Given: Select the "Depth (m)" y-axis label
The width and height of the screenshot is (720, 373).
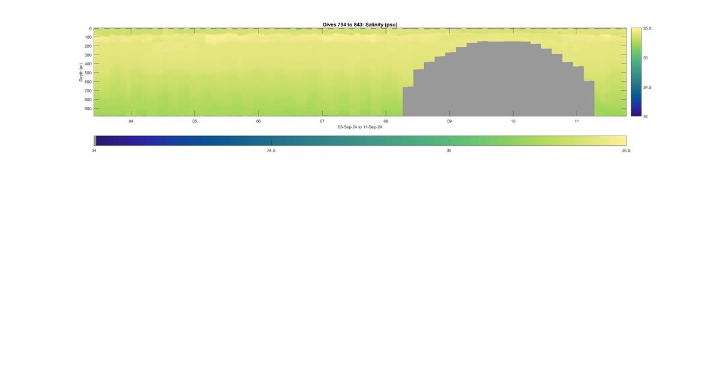Looking at the screenshot, I should 80,72.
